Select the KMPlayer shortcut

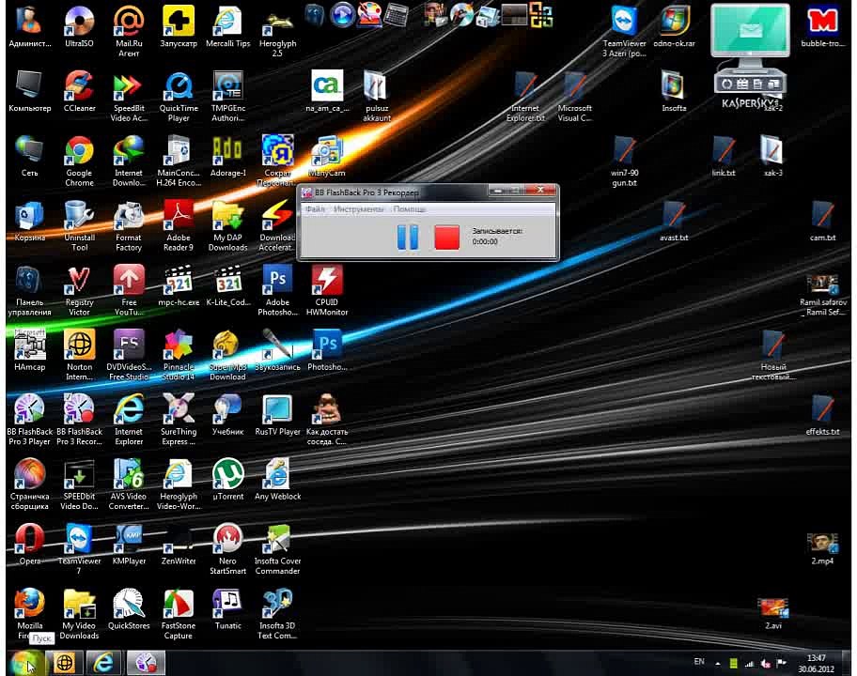pyautogui.click(x=129, y=544)
